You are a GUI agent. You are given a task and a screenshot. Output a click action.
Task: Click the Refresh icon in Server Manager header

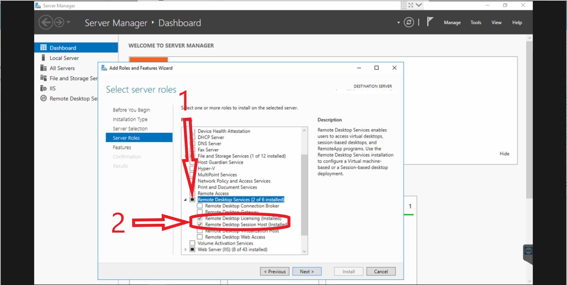[409, 22]
